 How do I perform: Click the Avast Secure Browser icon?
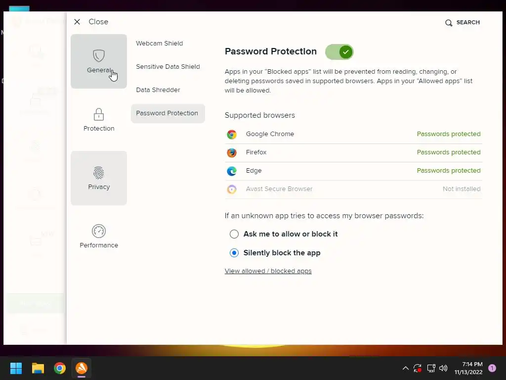(232, 189)
